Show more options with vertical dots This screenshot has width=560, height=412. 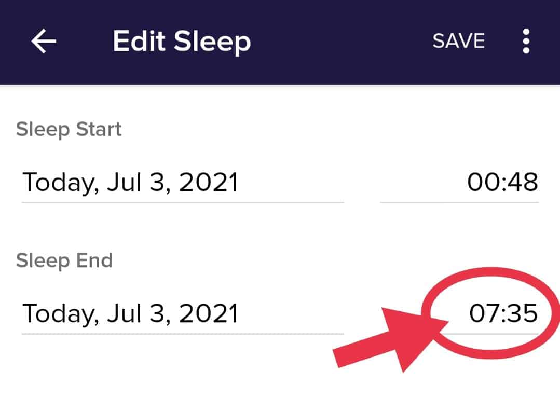coord(526,42)
